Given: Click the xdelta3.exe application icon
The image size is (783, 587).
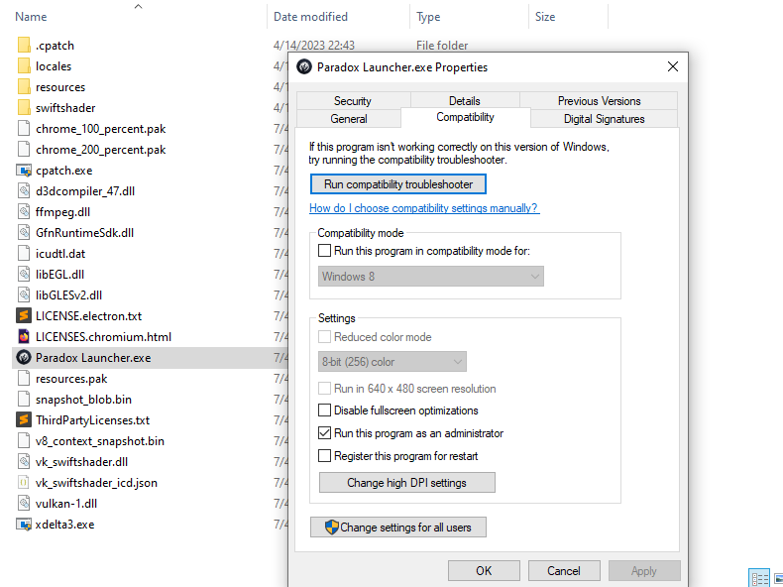Looking at the screenshot, I should (24, 525).
